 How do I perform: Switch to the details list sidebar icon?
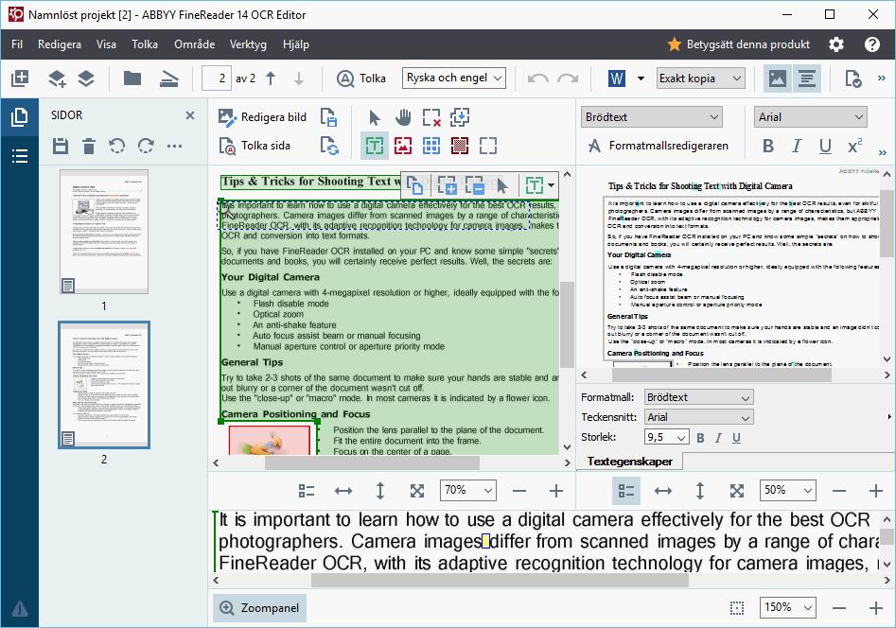pos(20,155)
